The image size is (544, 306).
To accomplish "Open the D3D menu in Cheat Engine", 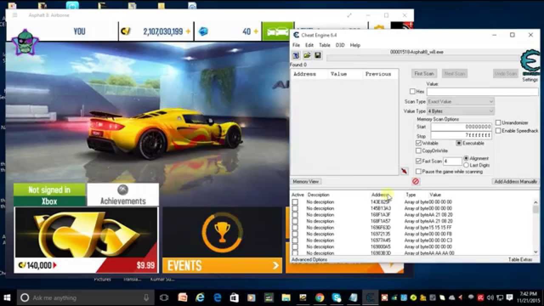I will pyautogui.click(x=340, y=45).
